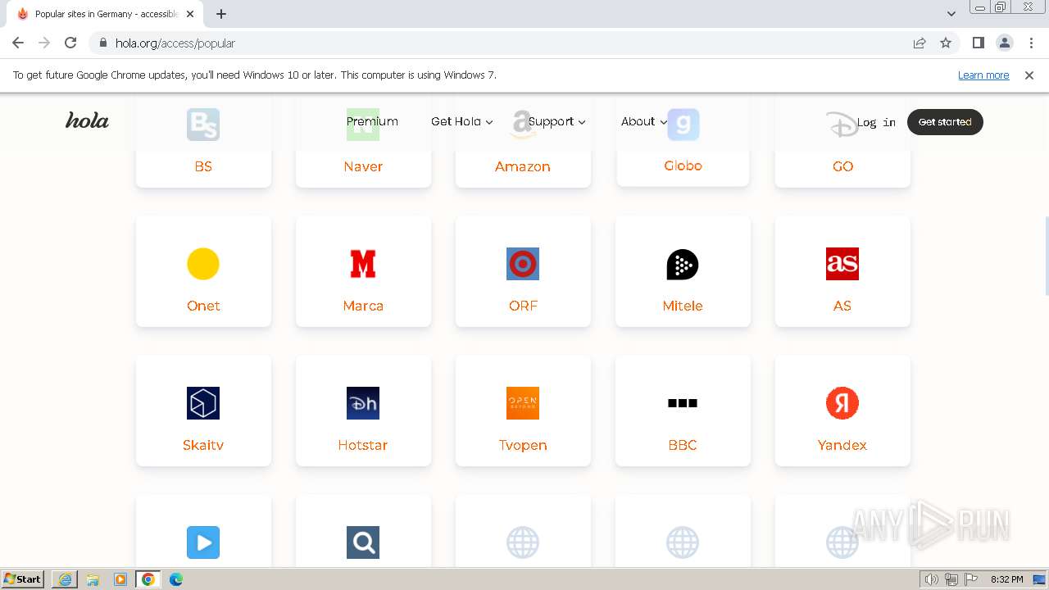The image size is (1049, 590).
Task: Open the BBC three-block logo
Action: [x=683, y=403]
